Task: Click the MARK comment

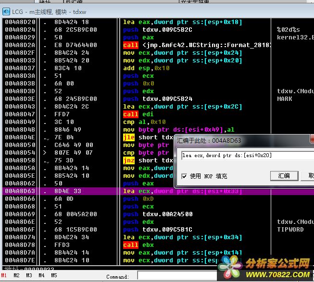Action: coord(285,99)
